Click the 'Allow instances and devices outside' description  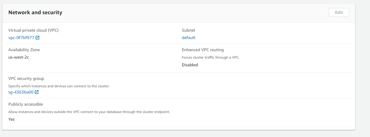click(89, 112)
